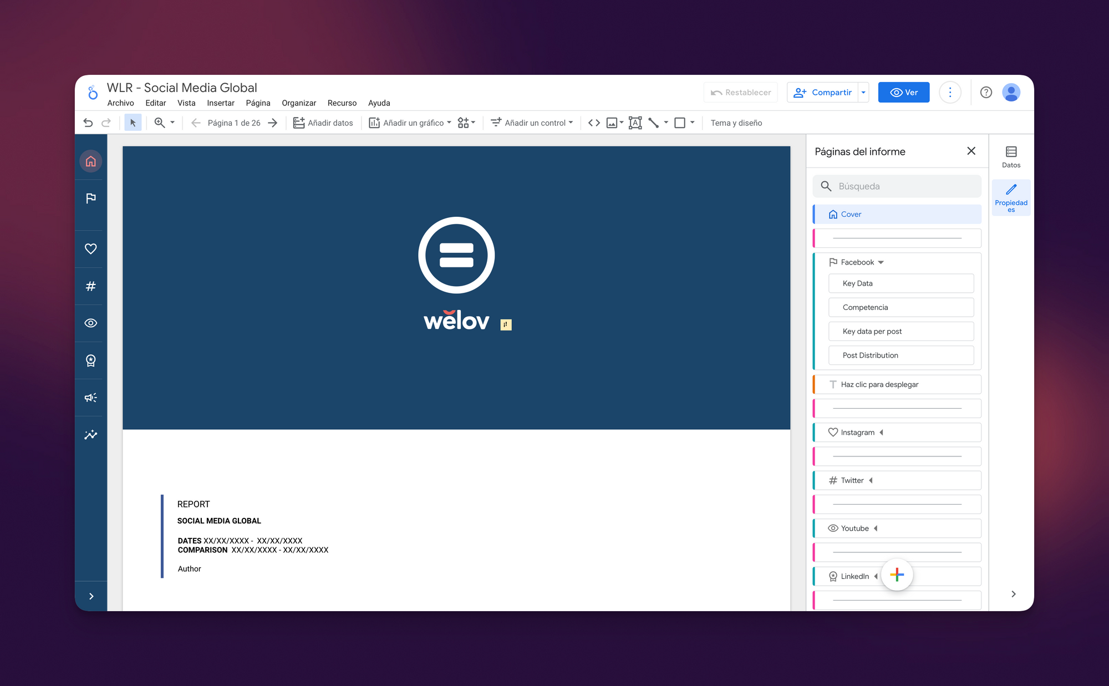Image resolution: width=1109 pixels, height=686 pixels.
Task: Open the Propiedades side panel
Action: pyautogui.click(x=1011, y=198)
